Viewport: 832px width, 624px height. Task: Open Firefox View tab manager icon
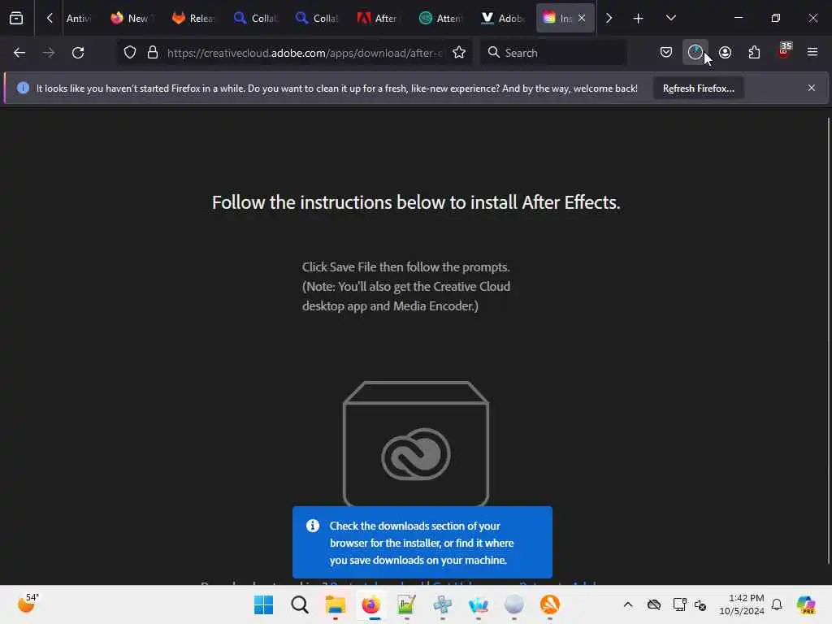pos(16,18)
